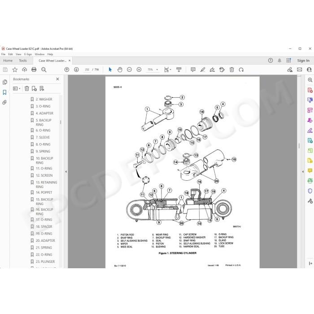
Task: Open Adobe apps grid icon
Action: [288, 61]
